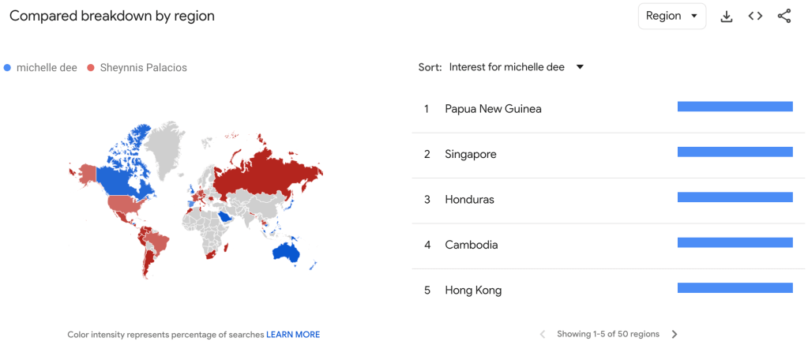Go to next page of regions
Viewport: 808px width, 349px height.
[675, 334]
